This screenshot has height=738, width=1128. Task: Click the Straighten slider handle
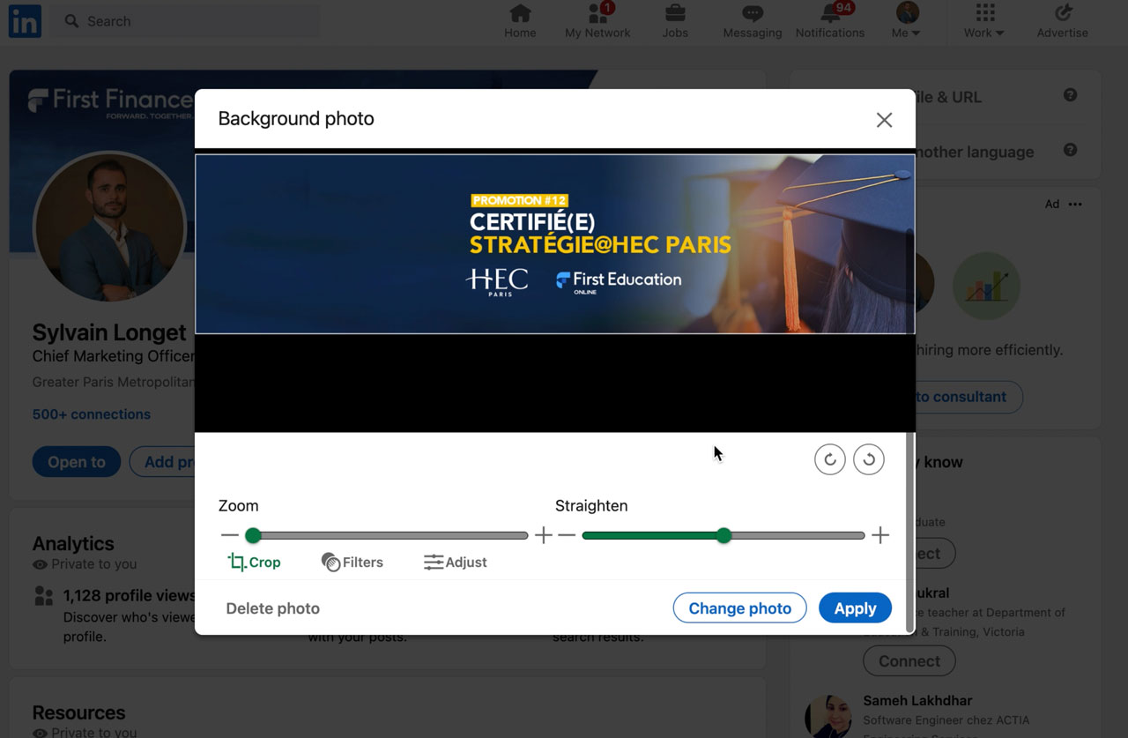(724, 535)
